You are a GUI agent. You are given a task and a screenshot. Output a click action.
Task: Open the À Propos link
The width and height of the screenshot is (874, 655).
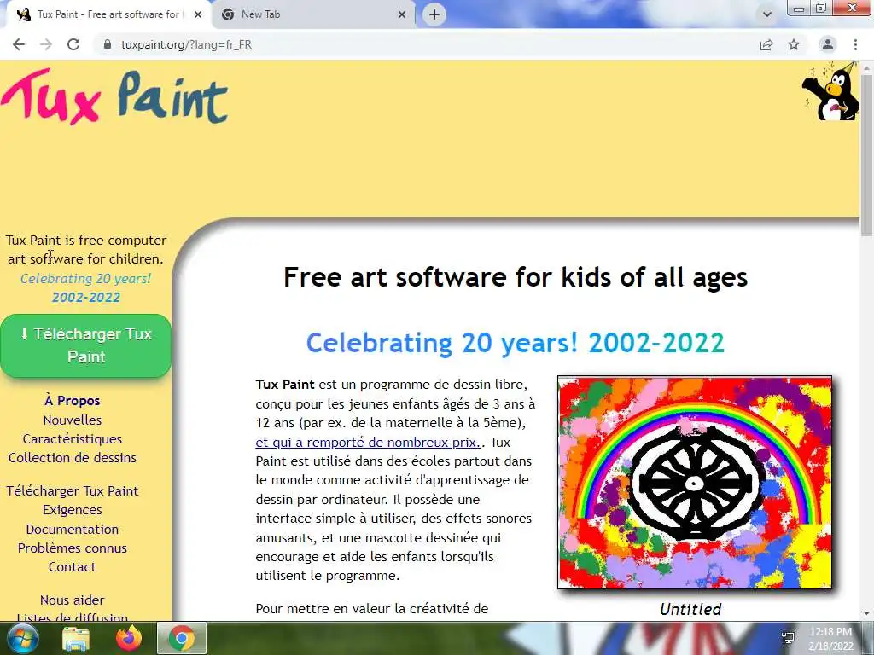pyautogui.click(x=73, y=401)
